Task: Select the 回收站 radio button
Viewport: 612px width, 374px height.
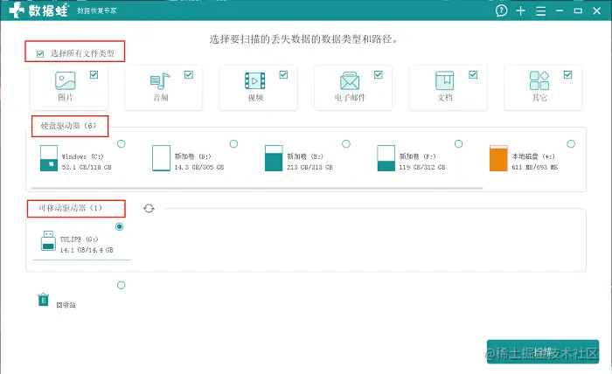Action: [122, 285]
